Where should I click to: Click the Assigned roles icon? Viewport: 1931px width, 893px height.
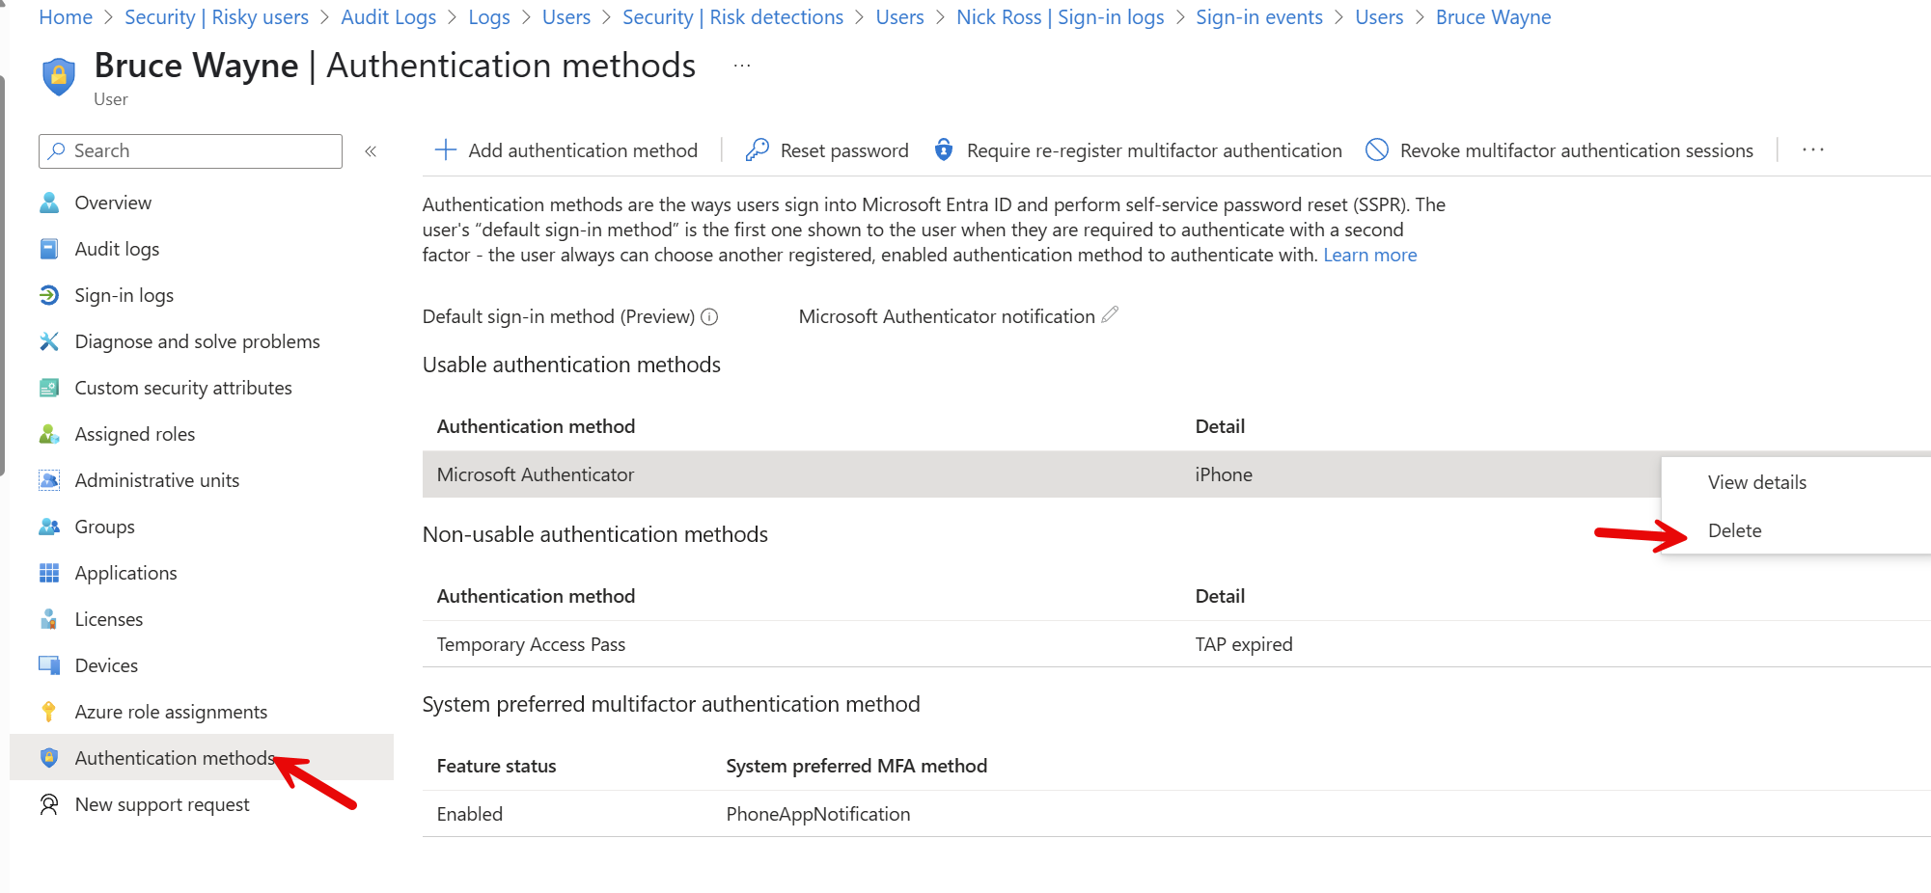coord(49,434)
